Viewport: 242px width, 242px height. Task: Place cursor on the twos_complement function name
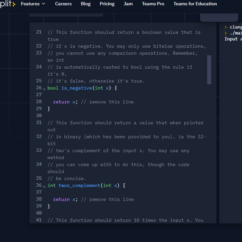(x=79, y=185)
